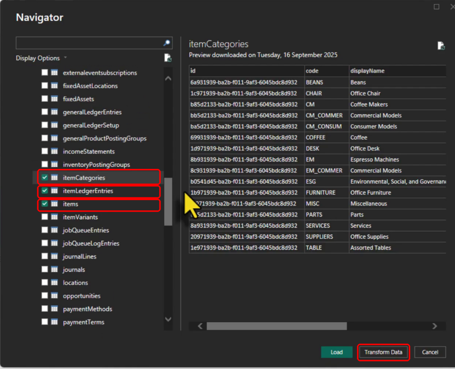Maximize the Navigator window
Viewport: 455px width, 369px height.
click(x=436, y=7)
